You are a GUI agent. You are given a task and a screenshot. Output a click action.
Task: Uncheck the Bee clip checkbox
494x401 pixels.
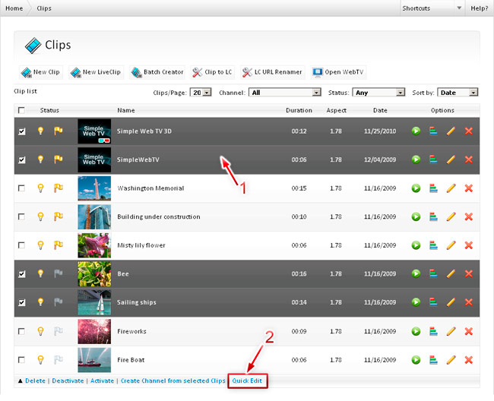(22, 274)
